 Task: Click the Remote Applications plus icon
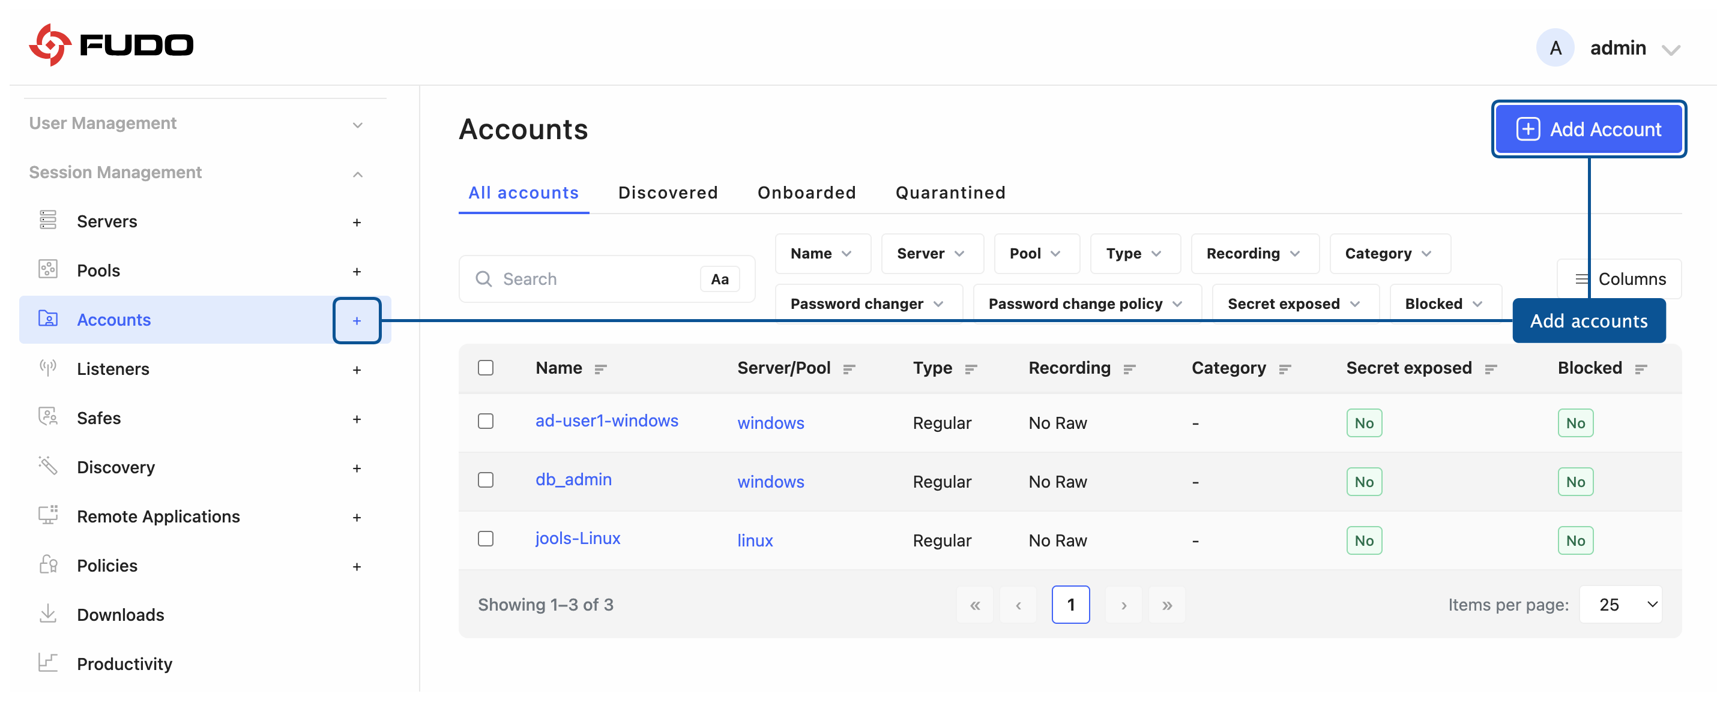coord(357,517)
